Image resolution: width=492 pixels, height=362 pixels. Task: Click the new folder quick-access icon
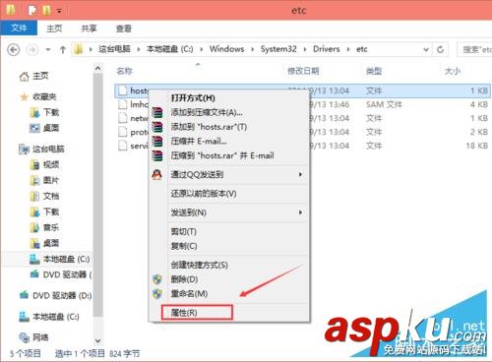(47, 11)
